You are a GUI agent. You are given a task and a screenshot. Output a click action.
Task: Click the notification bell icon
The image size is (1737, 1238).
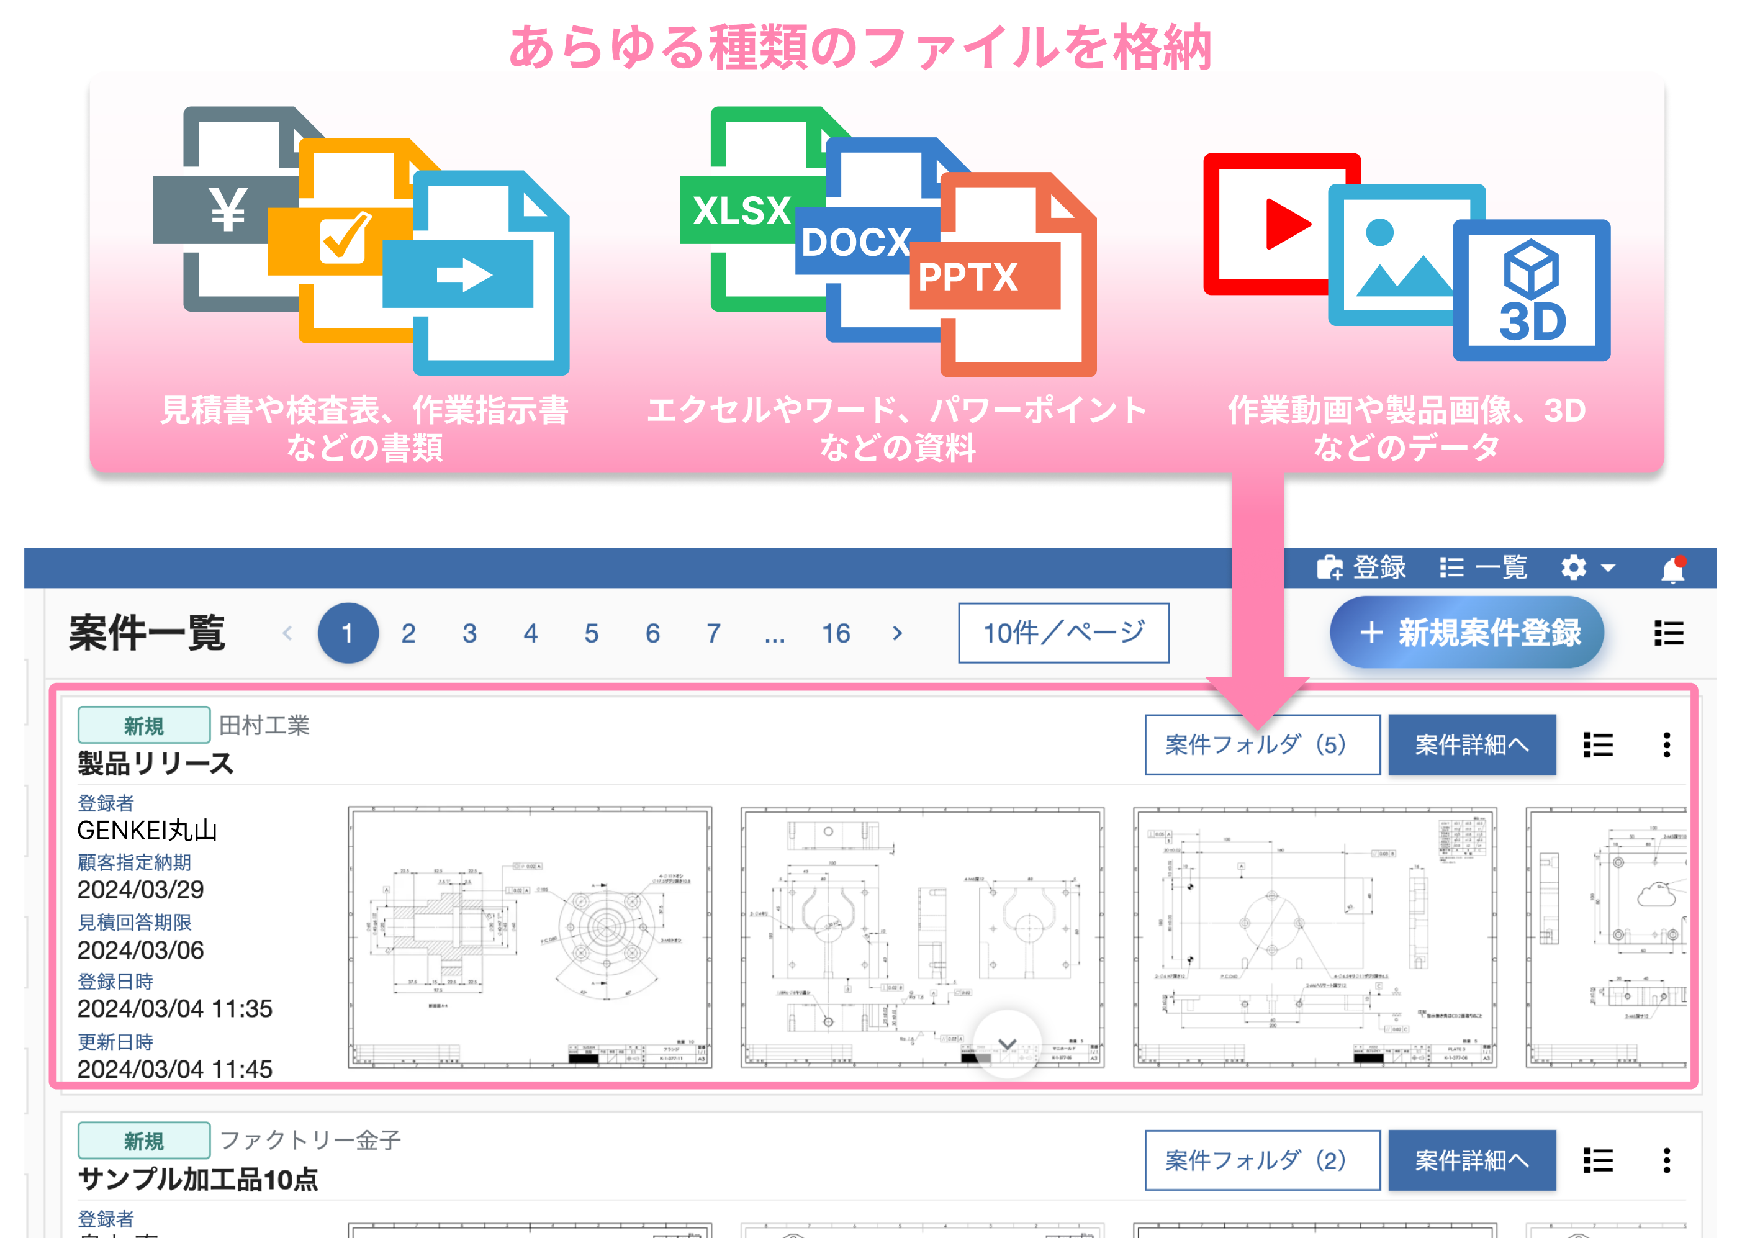pyautogui.click(x=1672, y=569)
